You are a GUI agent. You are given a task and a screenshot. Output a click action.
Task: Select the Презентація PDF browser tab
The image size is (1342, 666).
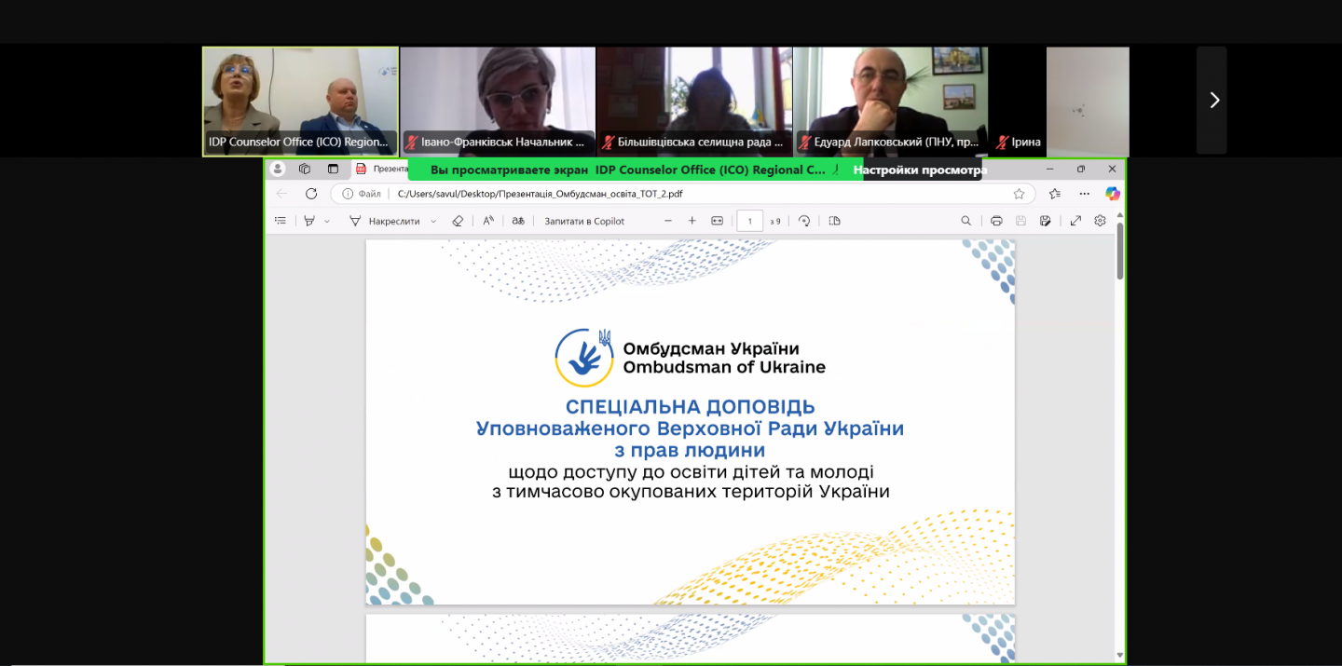[383, 170]
